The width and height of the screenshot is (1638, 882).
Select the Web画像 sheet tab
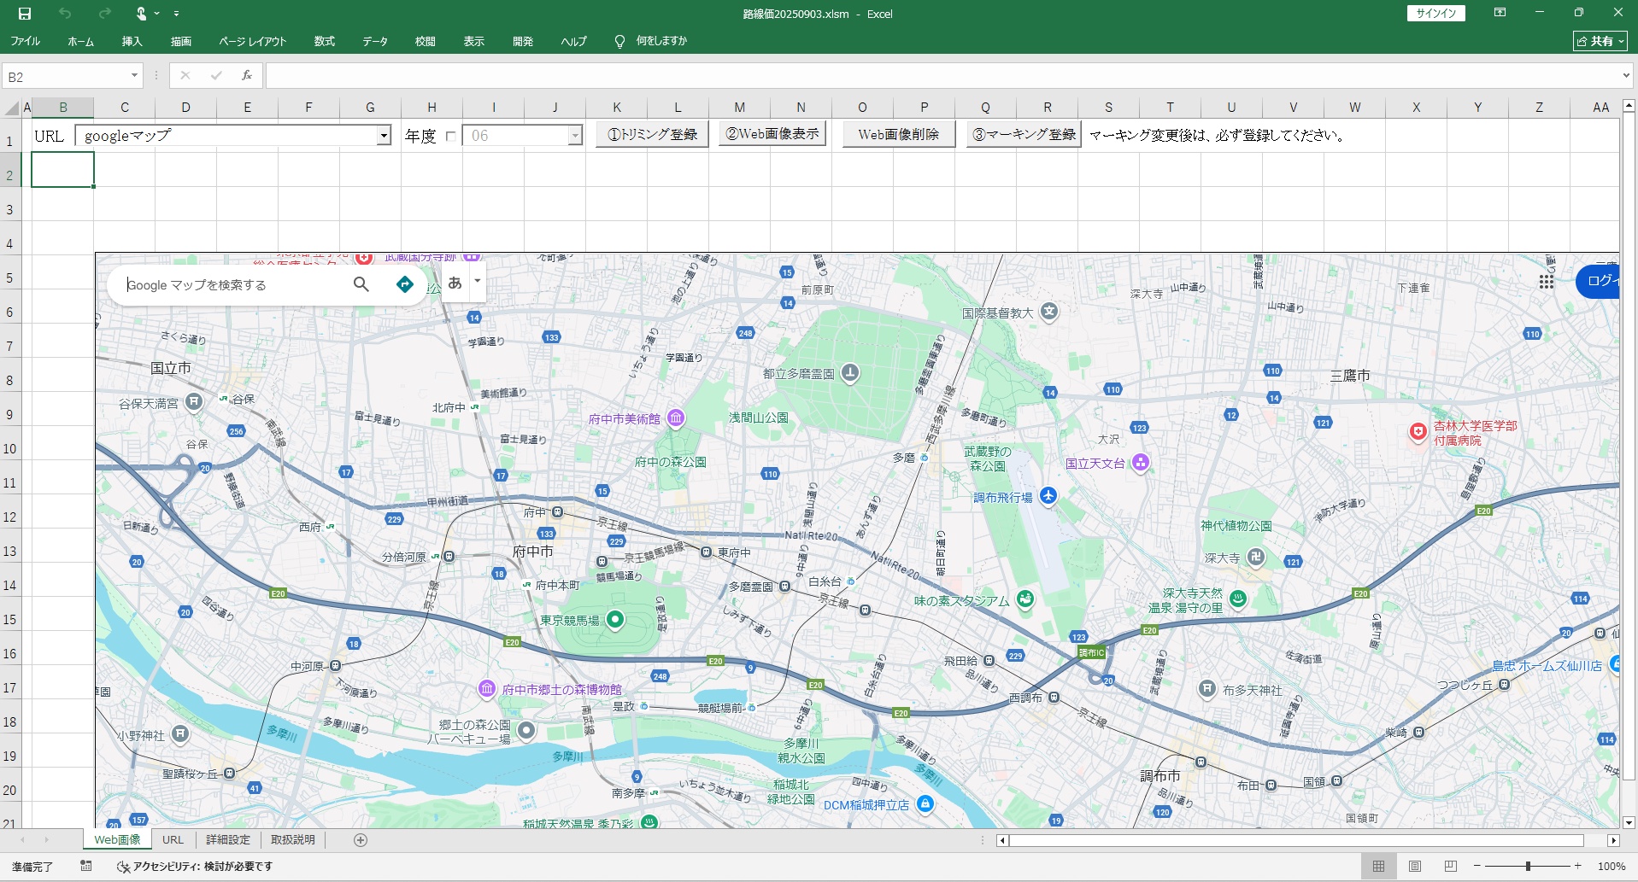tap(117, 839)
